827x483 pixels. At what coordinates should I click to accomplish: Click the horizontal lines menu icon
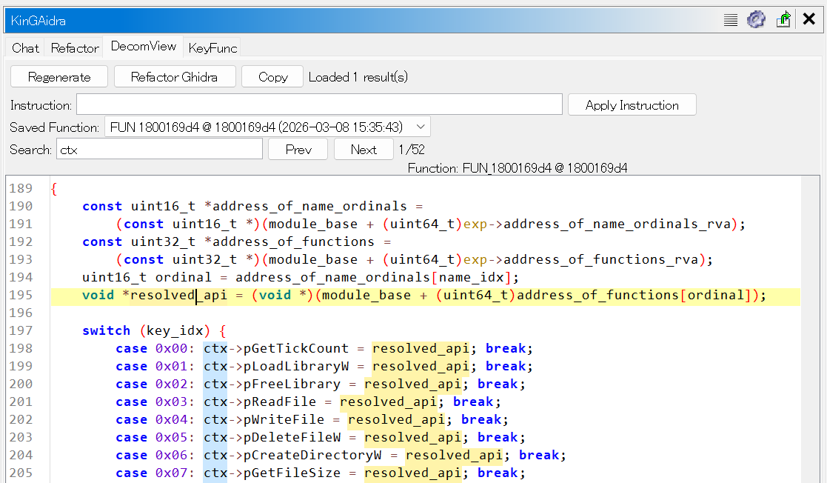(731, 20)
